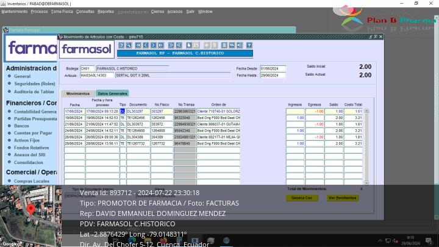Viewport: 439px width, 247px height.
Task: Open the Mantenimiento menu
Action: tap(15, 12)
